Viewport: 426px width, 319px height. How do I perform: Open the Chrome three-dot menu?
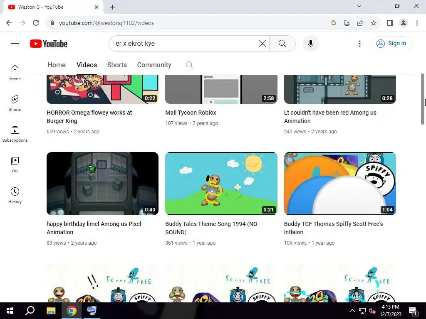[417, 23]
